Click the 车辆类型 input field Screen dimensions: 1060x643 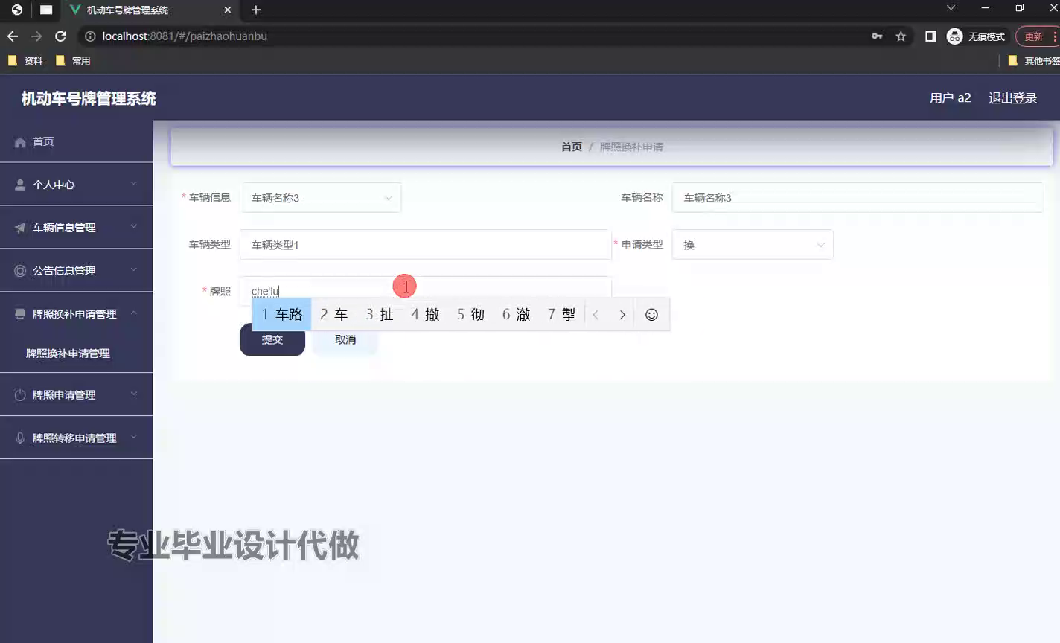click(425, 245)
